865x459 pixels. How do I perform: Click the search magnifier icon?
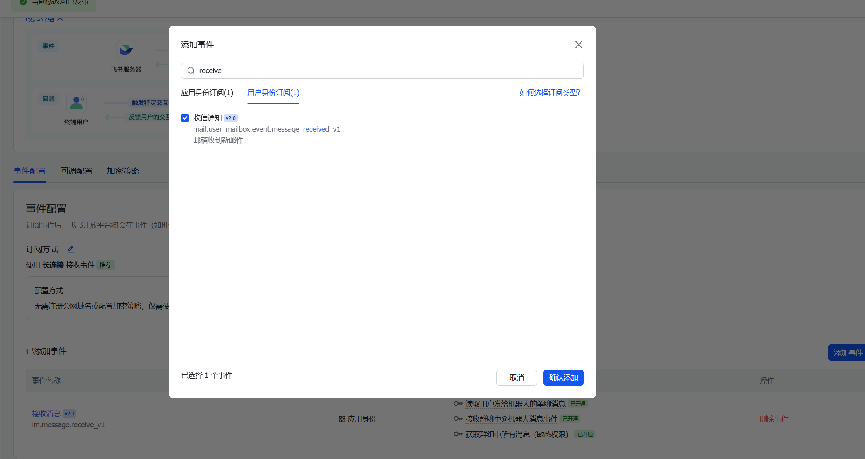pyautogui.click(x=191, y=71)
